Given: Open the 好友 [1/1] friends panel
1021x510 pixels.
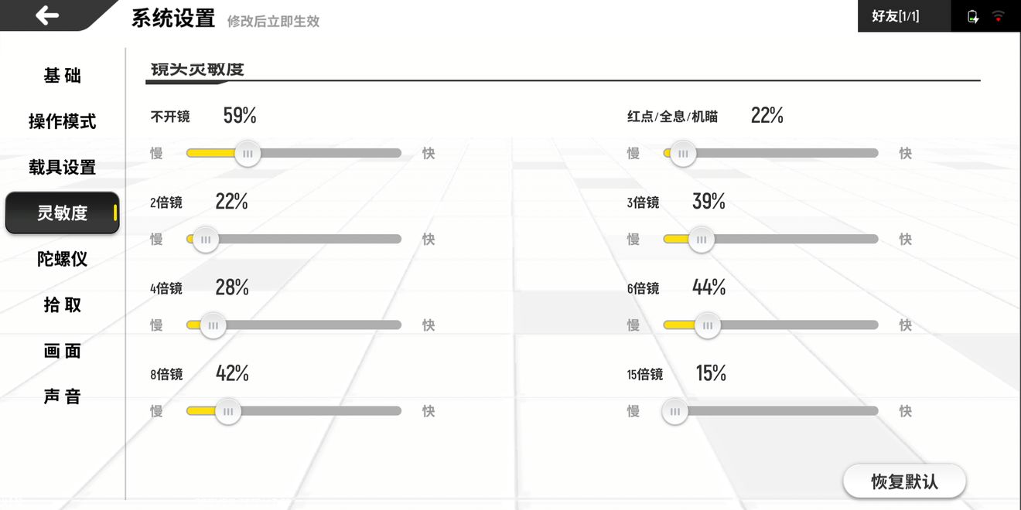Looking at the screenshot, I should (x=896, y=16).
